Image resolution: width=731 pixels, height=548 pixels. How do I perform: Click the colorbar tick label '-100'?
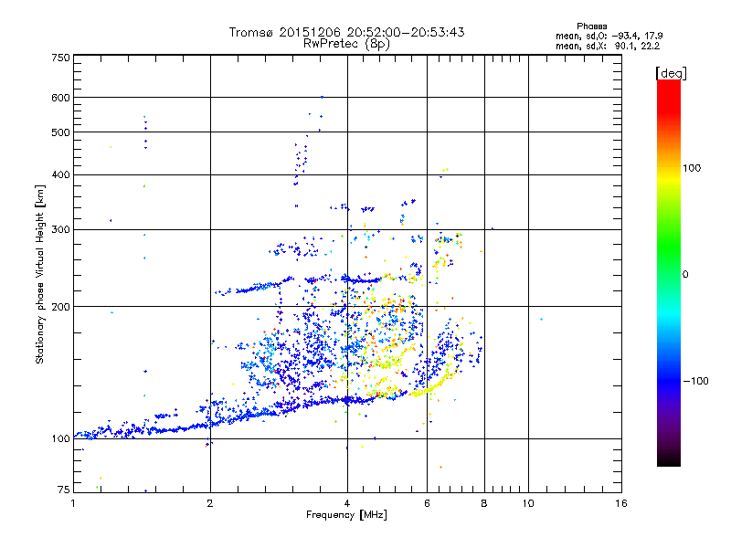(695, 381)
